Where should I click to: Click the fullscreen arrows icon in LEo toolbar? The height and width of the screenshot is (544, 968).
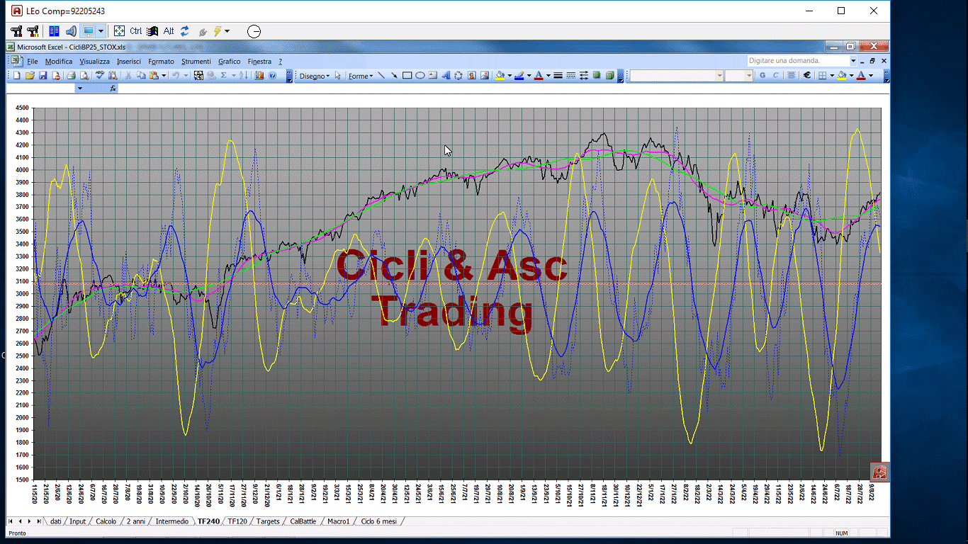coord(119,31)
